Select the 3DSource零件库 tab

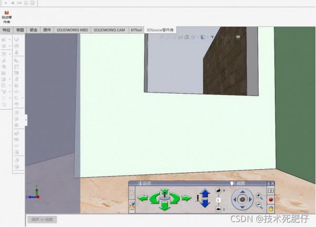pyautogui.click(x=160, y=30)
